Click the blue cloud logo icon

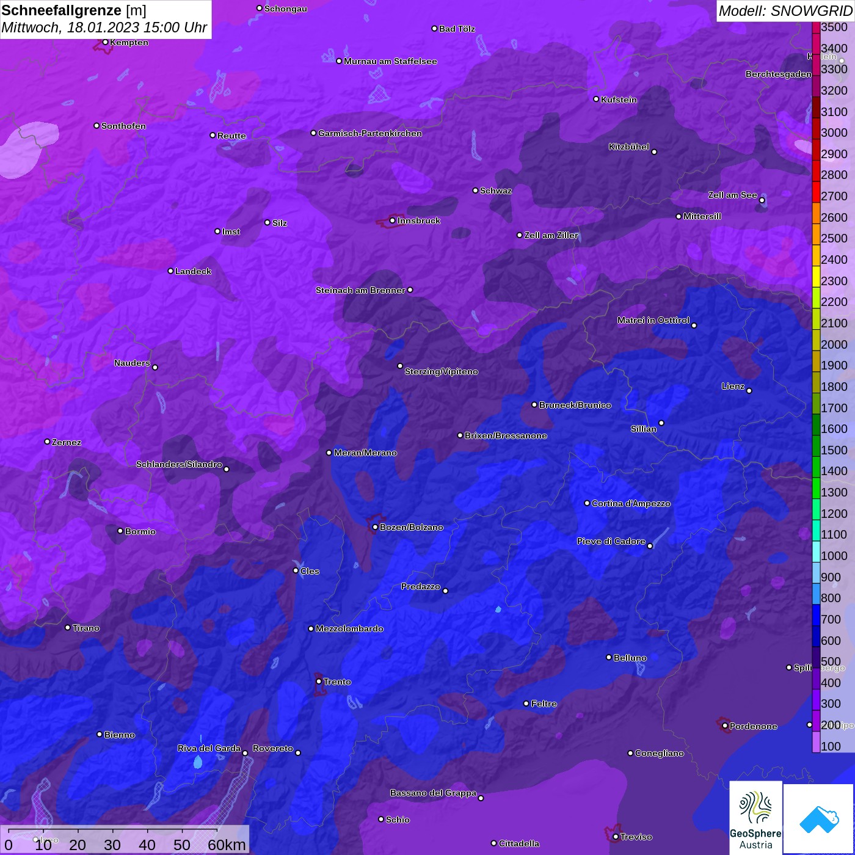click(819, 819)
